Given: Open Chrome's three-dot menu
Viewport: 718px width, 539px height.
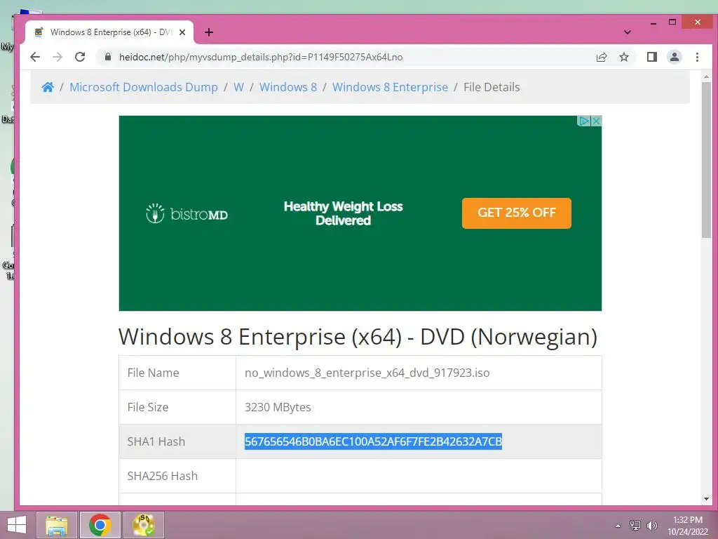Looking at the screenshot, I should (697, 57).
